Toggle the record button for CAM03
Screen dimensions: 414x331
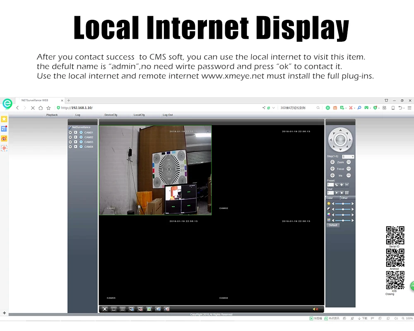70,142
